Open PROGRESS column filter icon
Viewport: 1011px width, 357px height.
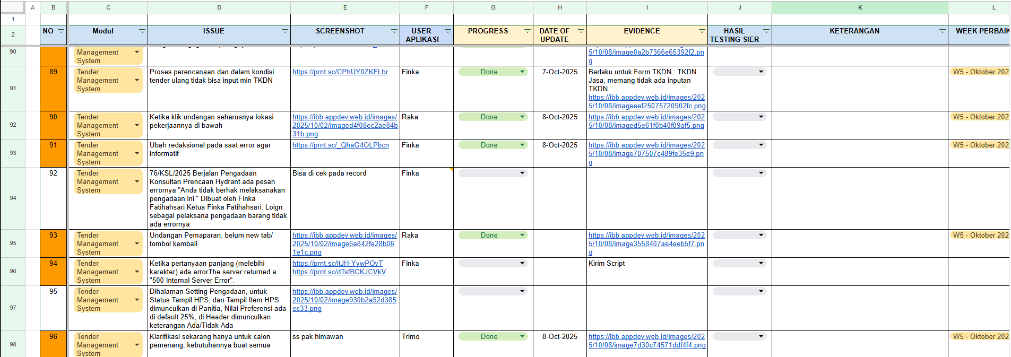pos(527,31)
